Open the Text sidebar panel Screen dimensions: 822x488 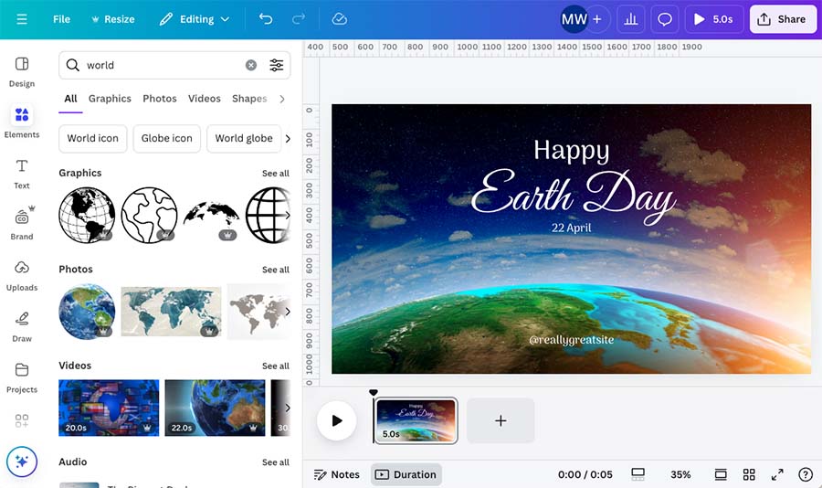(22, 174)
